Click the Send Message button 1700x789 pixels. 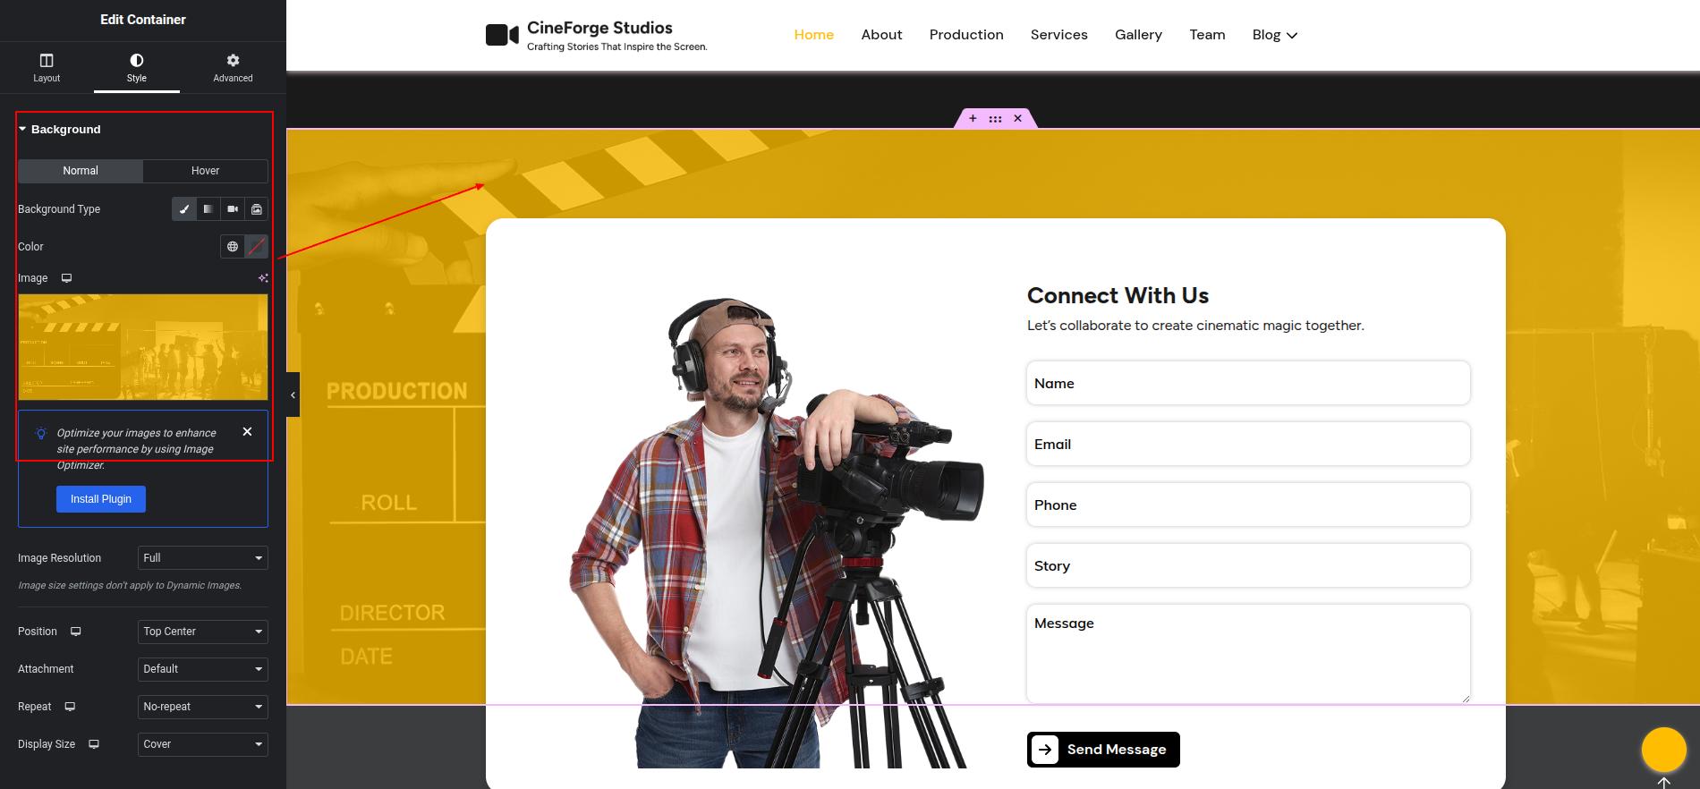click(1103, 750)
